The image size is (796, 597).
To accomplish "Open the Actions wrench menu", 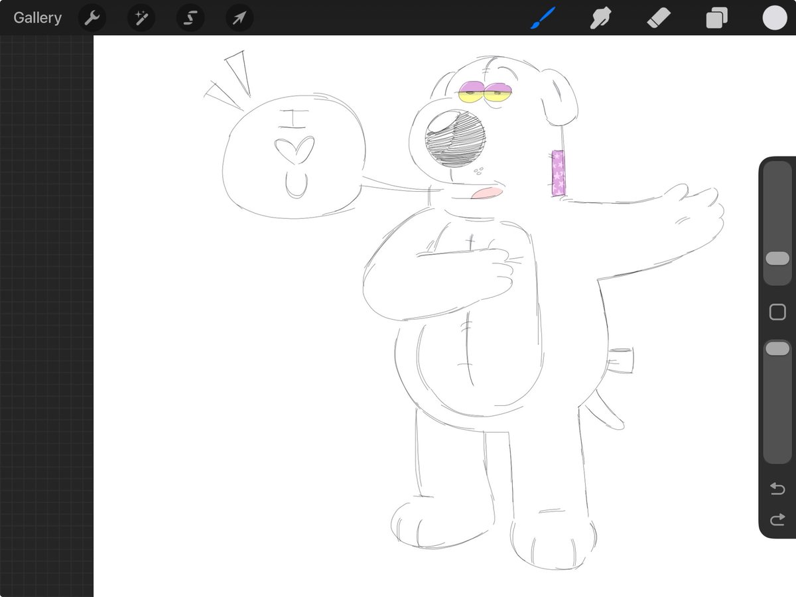I will pyautogui.click(x=92, y=18).
